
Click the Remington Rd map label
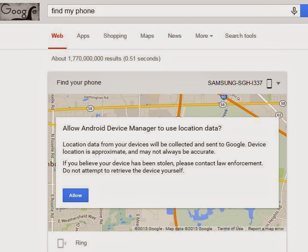96,97
